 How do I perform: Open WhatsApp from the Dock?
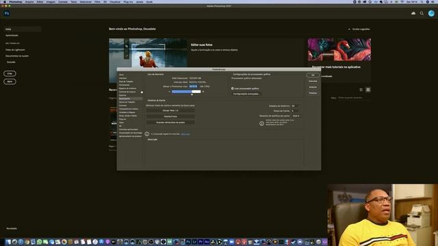point(39,242)
